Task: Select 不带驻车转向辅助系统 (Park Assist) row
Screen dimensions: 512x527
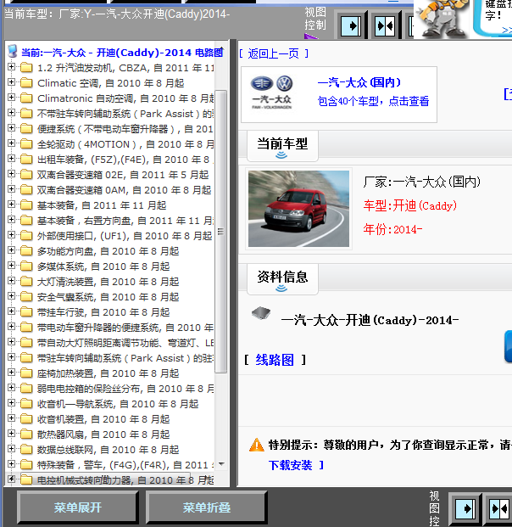Action: [125, 114]
